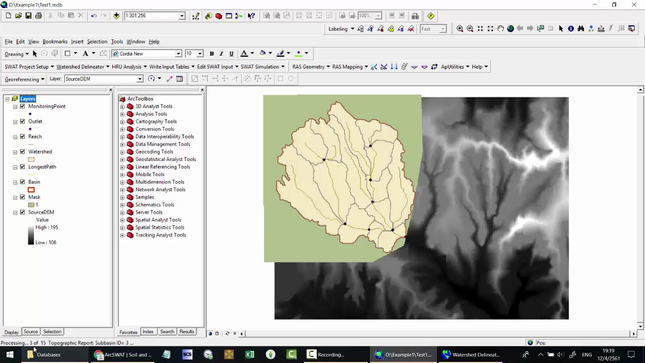645x363 pixels.
Task: Toggle visibility of the Watershed layer
Action: [22, 152]
